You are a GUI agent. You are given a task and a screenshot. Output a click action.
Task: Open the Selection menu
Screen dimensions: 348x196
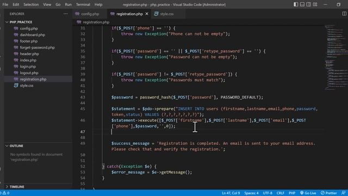31,4
